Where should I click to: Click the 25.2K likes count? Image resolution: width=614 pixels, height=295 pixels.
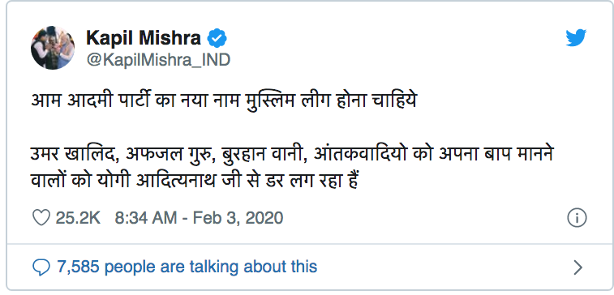pos(78,218)
